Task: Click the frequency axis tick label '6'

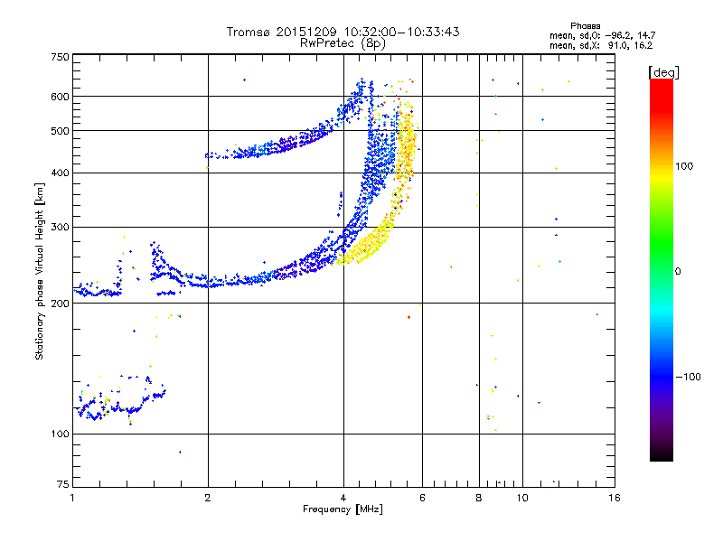Action: click(422, 498)
